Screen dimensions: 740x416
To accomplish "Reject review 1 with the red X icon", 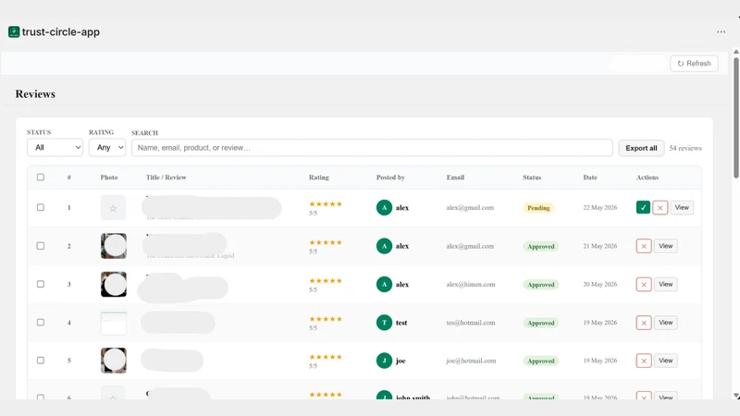I will point(660,207).
